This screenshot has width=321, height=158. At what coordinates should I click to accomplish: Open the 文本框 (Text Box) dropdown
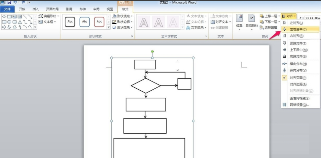tap(47, 22)
